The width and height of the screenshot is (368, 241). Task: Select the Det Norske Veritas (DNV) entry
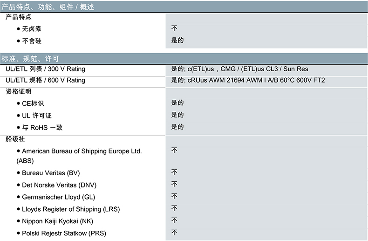(x=59, y=185)
